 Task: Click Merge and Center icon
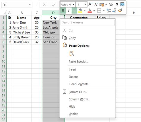coord(122,4)
